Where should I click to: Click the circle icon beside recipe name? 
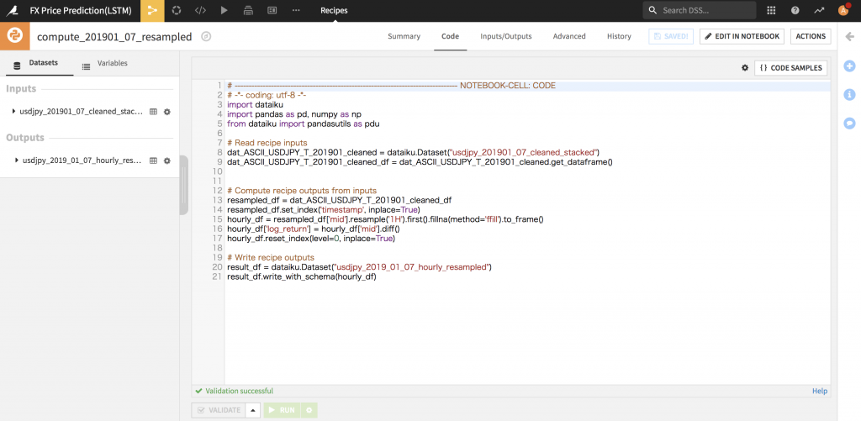click(206, 37)
